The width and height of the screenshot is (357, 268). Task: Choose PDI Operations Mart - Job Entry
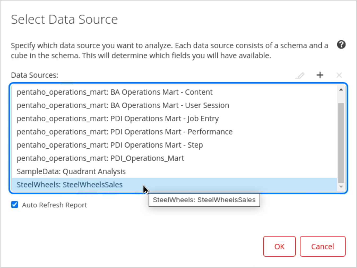click(174, 119)
